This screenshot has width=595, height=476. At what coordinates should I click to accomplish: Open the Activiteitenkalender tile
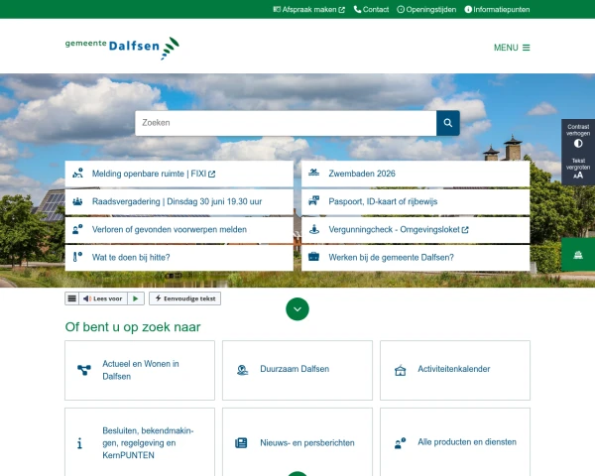coord(455,370)
